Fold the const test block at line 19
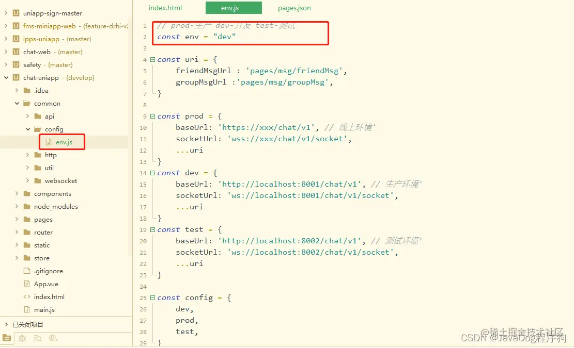 coord(152,229)
